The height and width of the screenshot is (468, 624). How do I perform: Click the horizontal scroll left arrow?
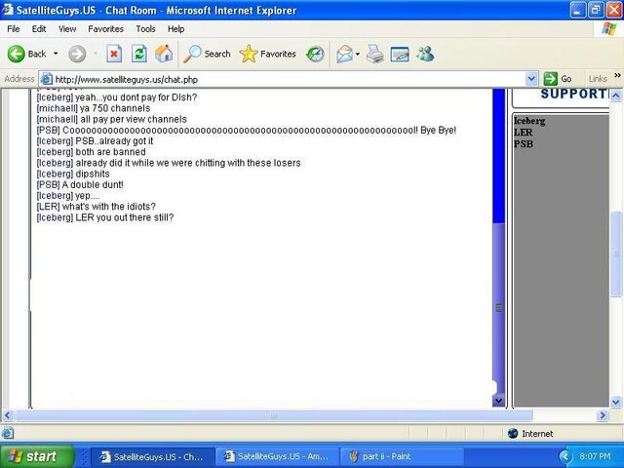(x=7, y=416)
